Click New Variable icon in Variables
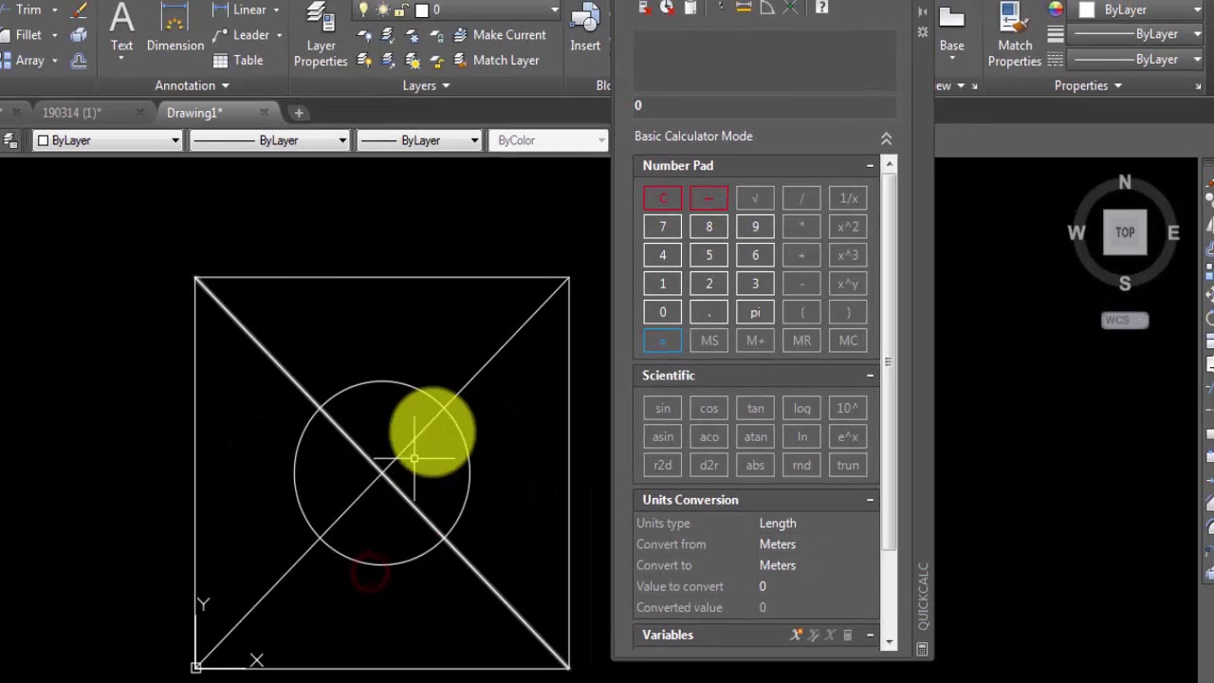 pos(797,635)
